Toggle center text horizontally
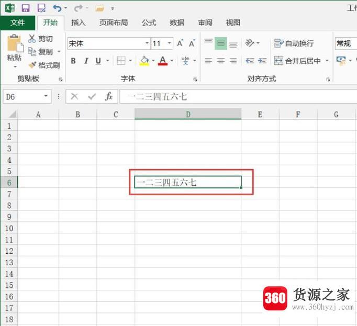 tap(220, 61)
